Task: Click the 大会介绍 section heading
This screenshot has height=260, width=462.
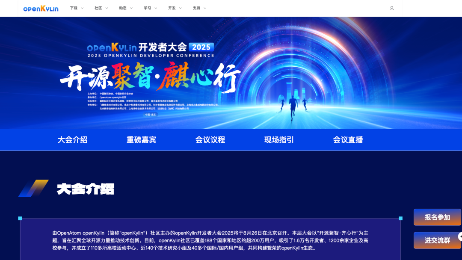Action: tap(86, 189)
